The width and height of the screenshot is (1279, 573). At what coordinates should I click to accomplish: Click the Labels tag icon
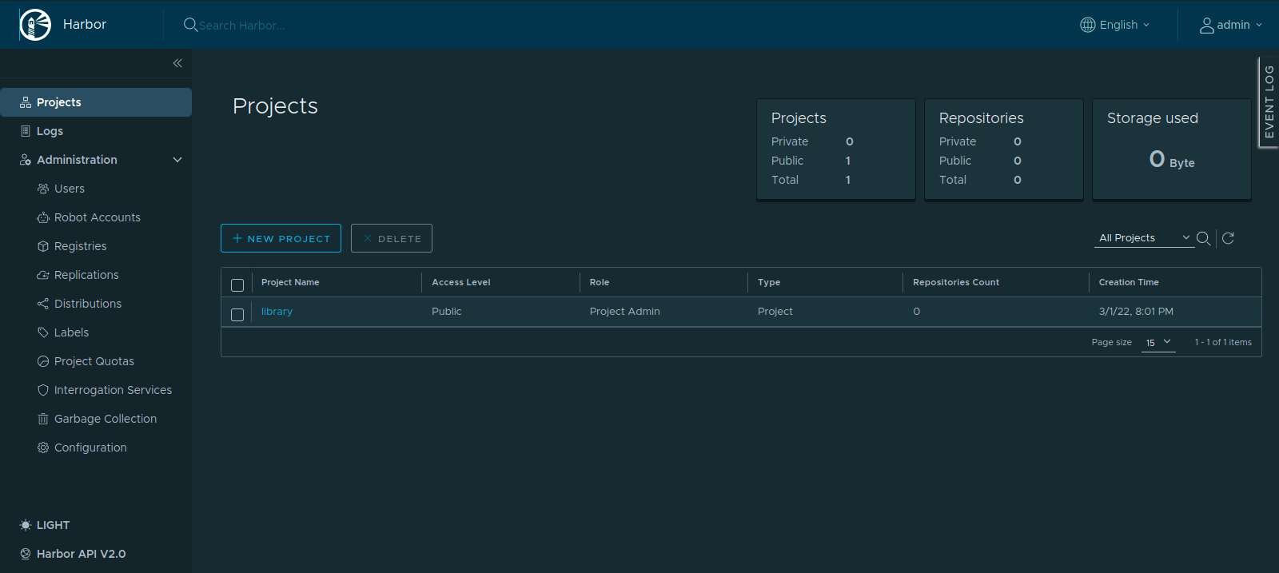pyautogui.click(x=43, y=332)
